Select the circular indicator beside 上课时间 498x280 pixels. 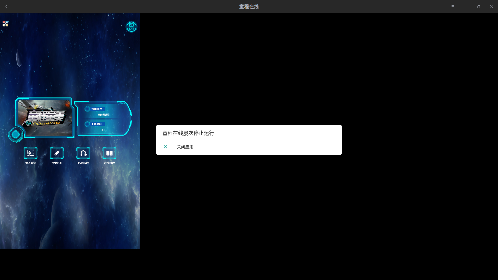coord(87,124)
